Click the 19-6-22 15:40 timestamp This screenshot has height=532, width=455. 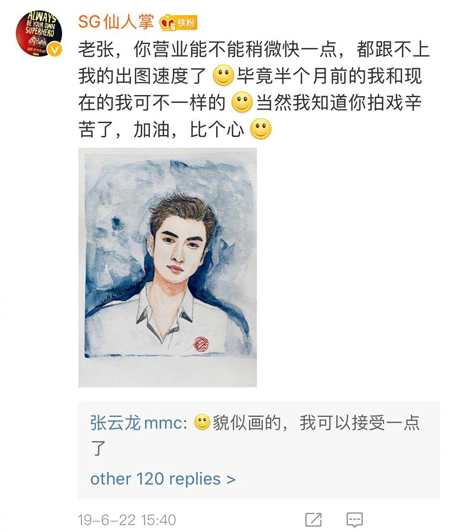pos(127,520)
